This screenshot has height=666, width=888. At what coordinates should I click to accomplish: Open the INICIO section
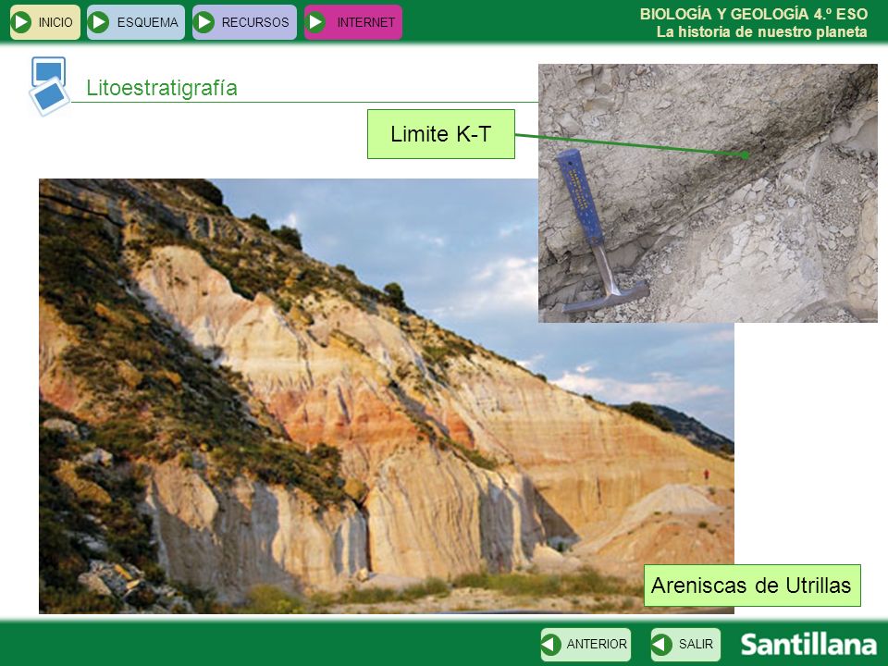tap(45, 22)
